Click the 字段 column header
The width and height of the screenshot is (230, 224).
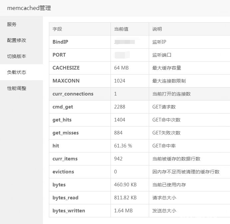[x=57, y=29]
